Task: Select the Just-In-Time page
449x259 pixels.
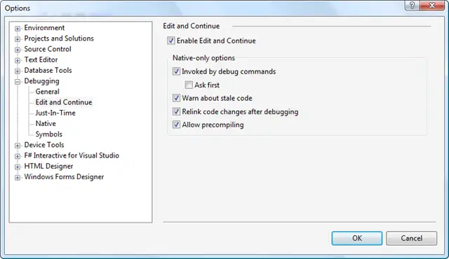Action: point(55,113)
